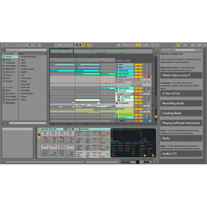Open Live 9 Library in Places
Image resolution: width=207 pixels, height=207 pixels.
tap(10, 96)
